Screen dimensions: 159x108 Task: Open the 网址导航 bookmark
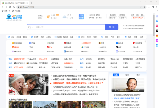[x=16, y=11]
